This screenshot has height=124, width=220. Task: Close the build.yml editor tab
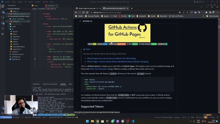pos(57,6)
